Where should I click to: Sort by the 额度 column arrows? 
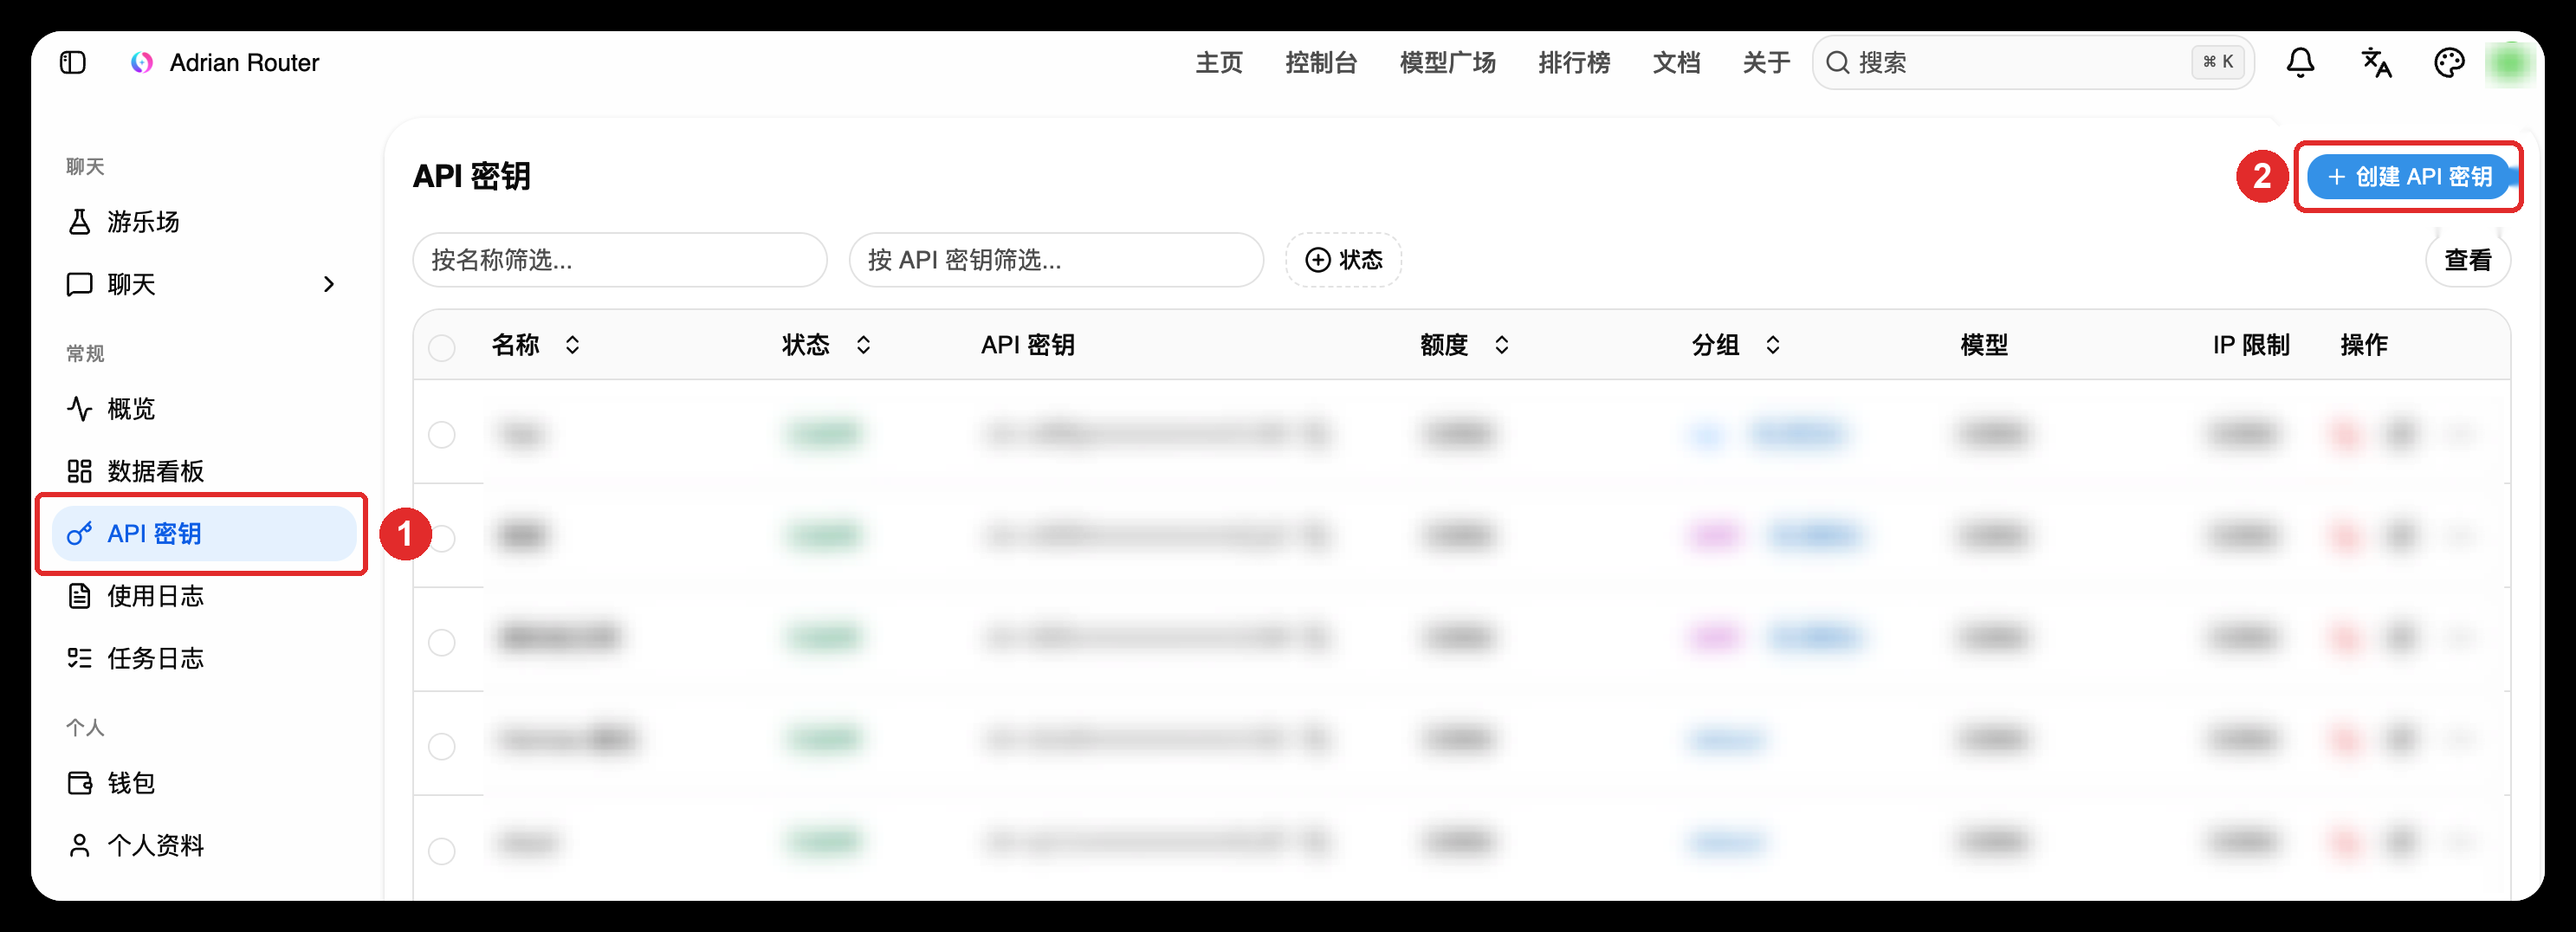(x=1501, y=345)
